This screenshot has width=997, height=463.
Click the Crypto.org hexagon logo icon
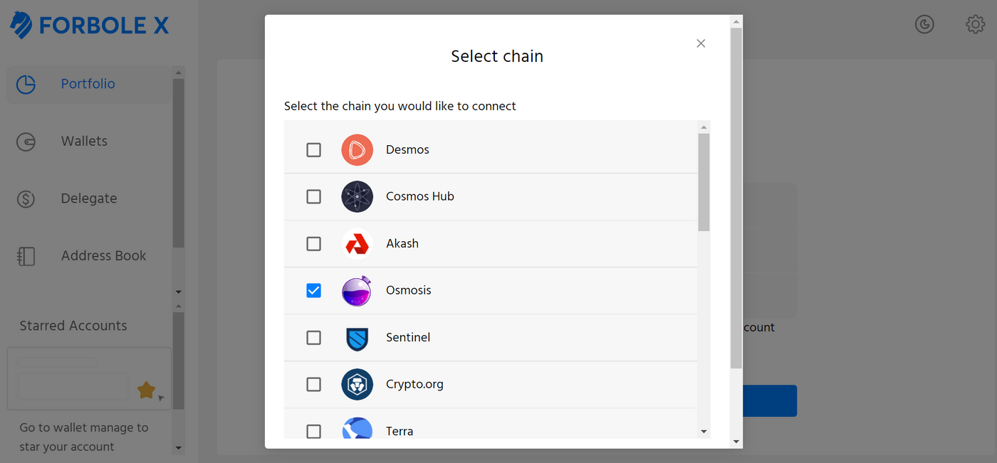click(357, 385)
